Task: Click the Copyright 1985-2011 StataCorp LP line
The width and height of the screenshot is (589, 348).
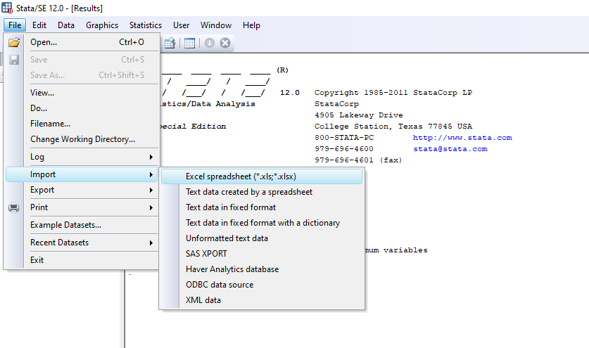Action: point(393,93)
